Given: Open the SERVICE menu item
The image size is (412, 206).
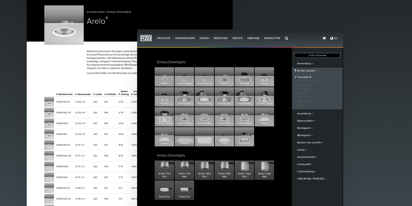Looking at the screenshot, I should point(238,38).
